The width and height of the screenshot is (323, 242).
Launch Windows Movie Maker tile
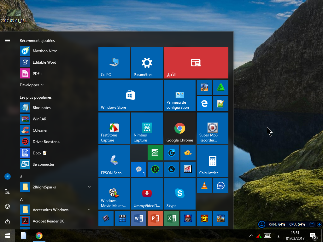coord(114,194)
